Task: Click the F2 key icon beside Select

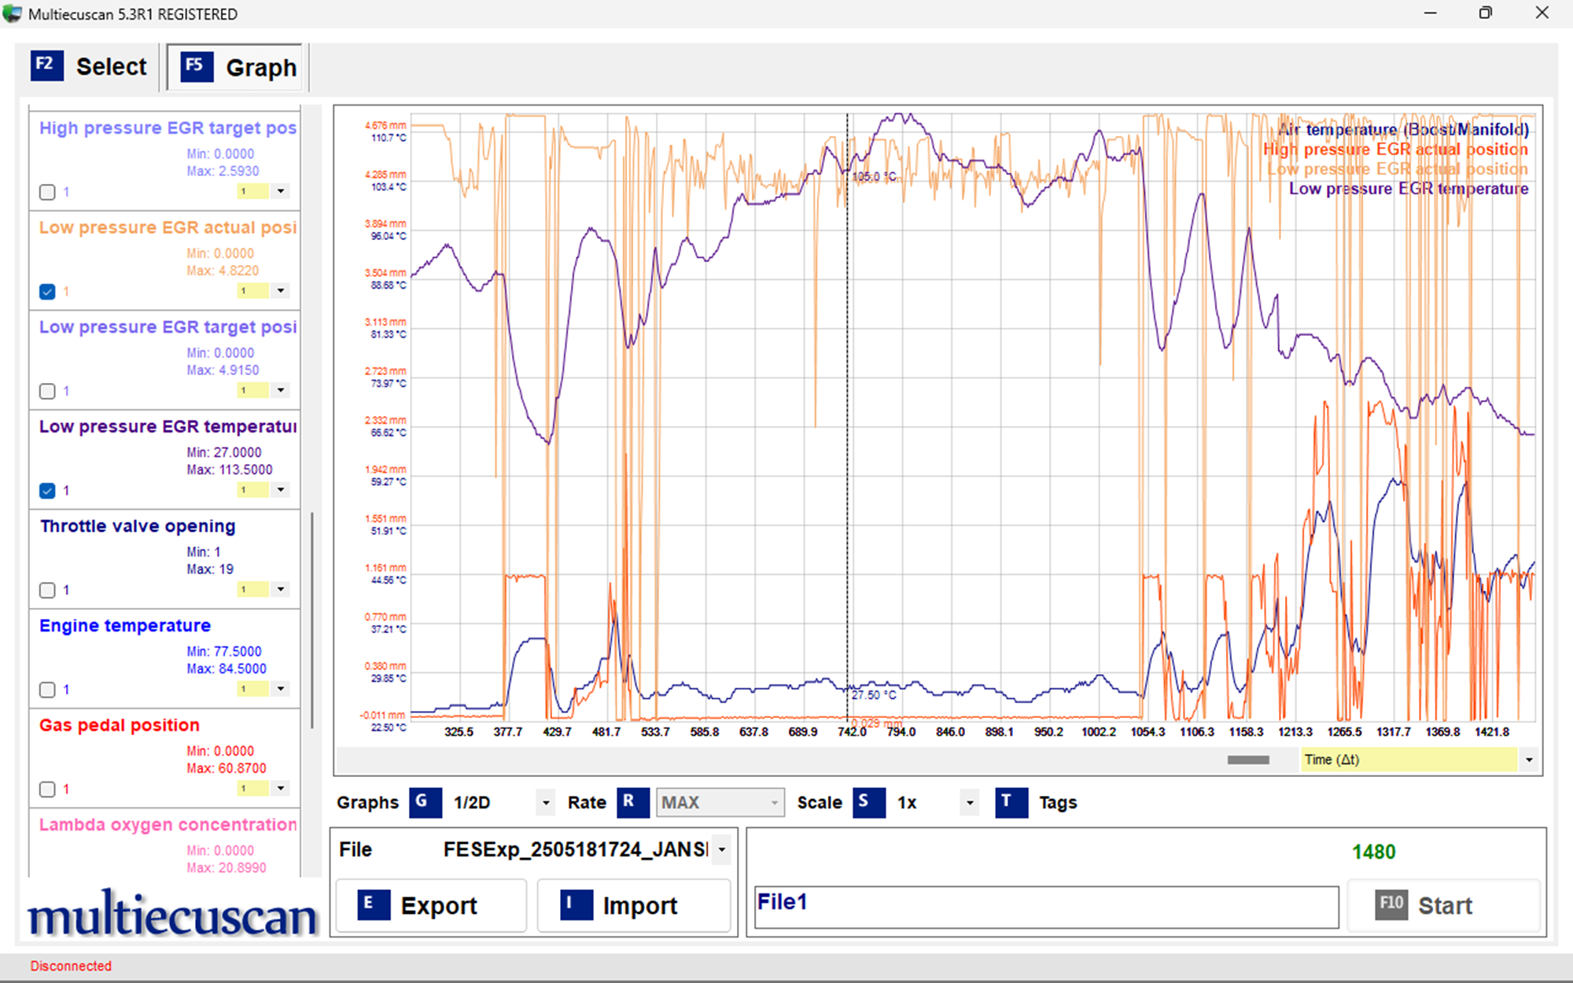Action: [x=46, y=65]
